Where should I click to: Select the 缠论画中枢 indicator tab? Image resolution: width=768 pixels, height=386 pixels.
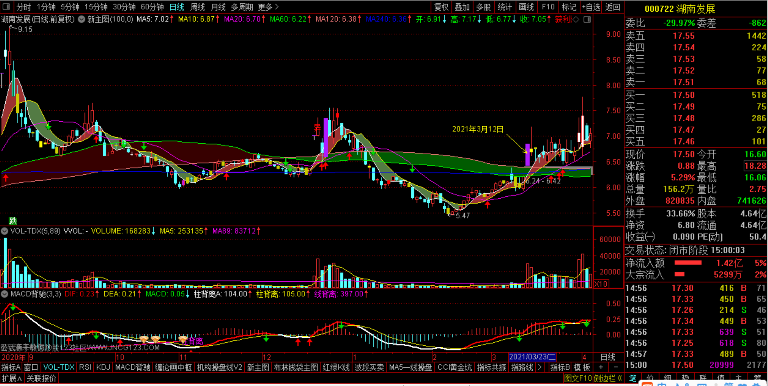(x=174, y=367)
